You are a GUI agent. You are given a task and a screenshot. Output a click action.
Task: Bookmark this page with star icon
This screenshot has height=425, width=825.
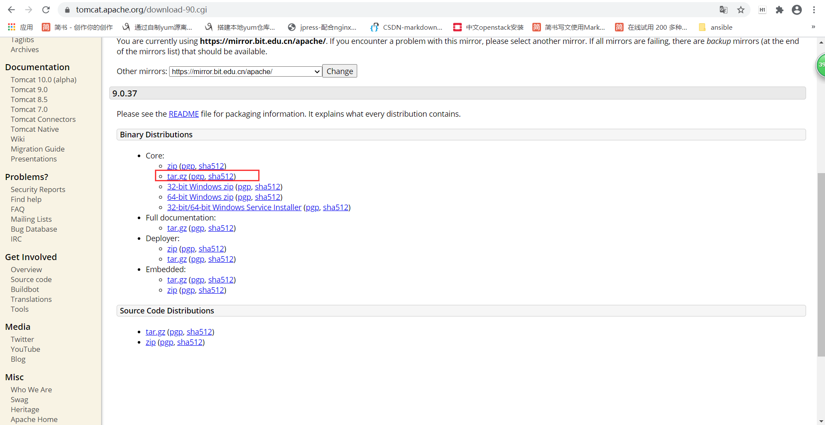(741, 9)
